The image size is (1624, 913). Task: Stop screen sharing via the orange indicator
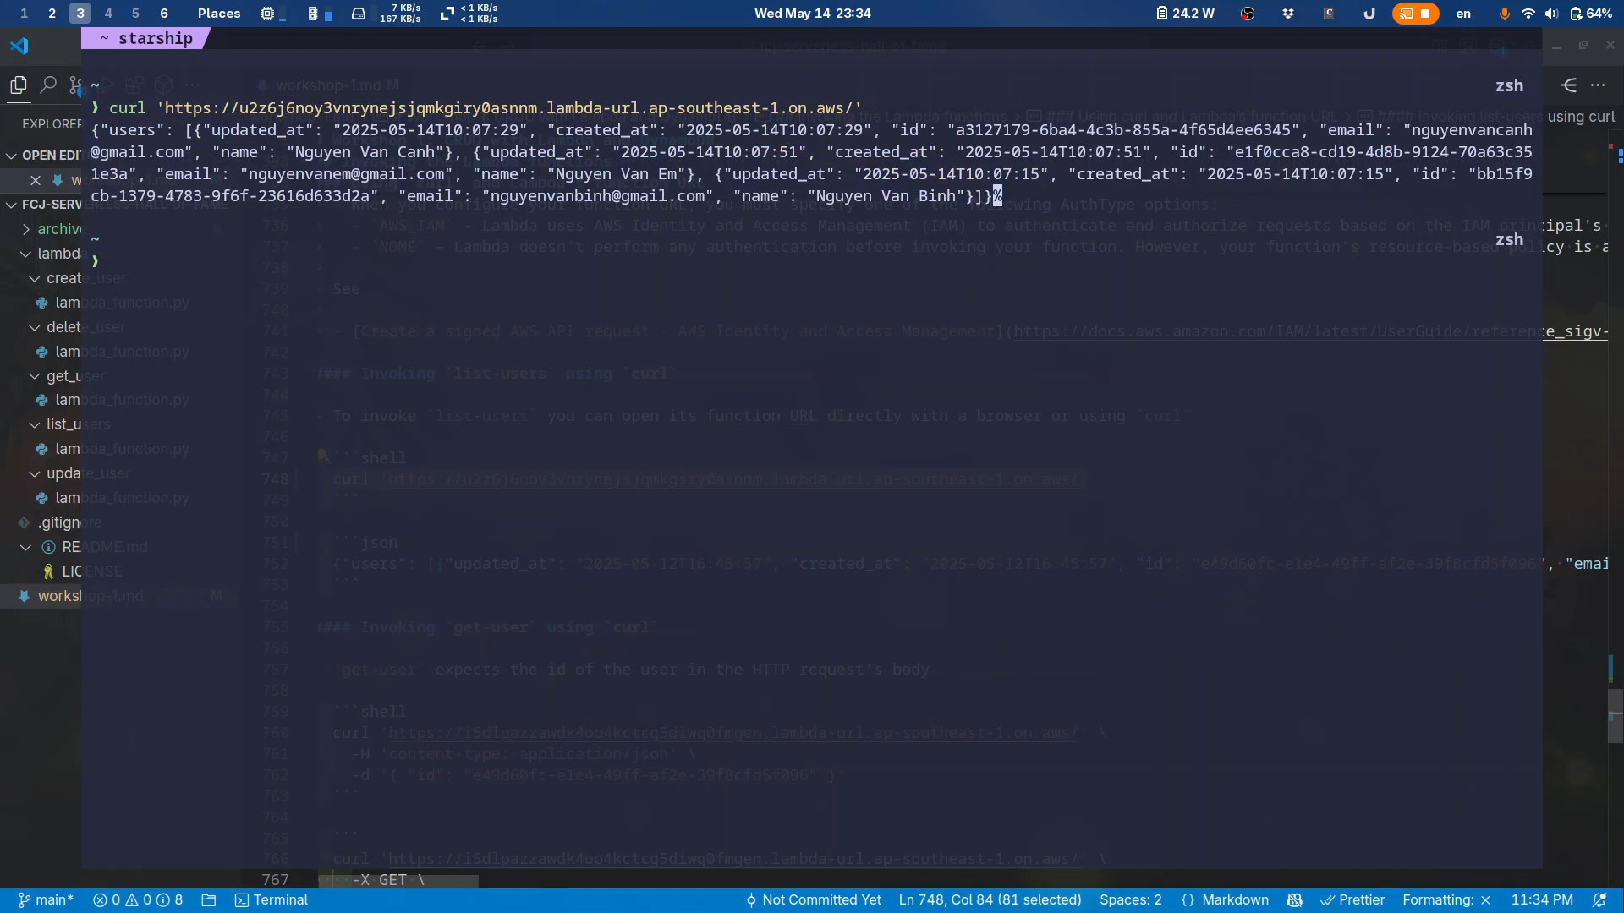1415,13
